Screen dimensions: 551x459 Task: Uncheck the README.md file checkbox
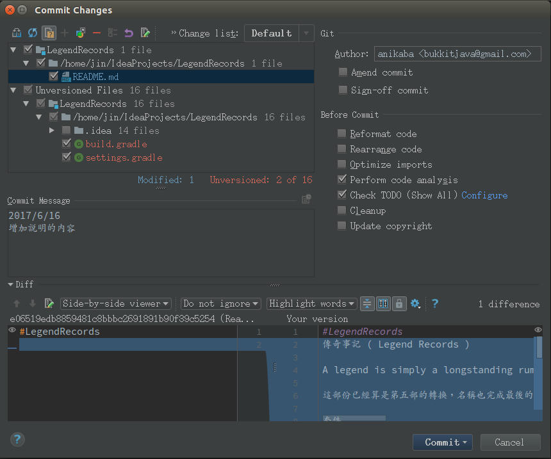[53, 76]
